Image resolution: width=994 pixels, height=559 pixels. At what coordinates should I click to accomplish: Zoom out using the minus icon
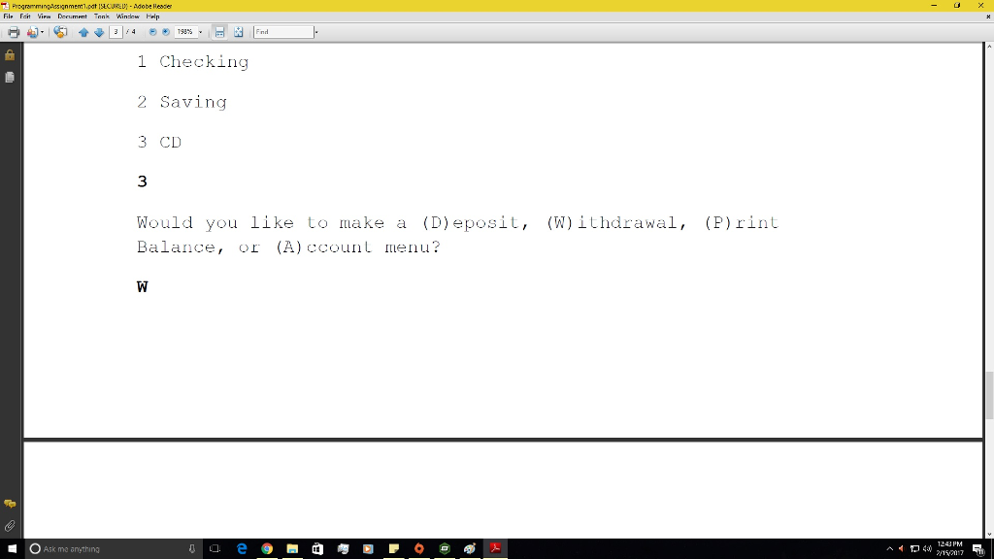[152, 31]
